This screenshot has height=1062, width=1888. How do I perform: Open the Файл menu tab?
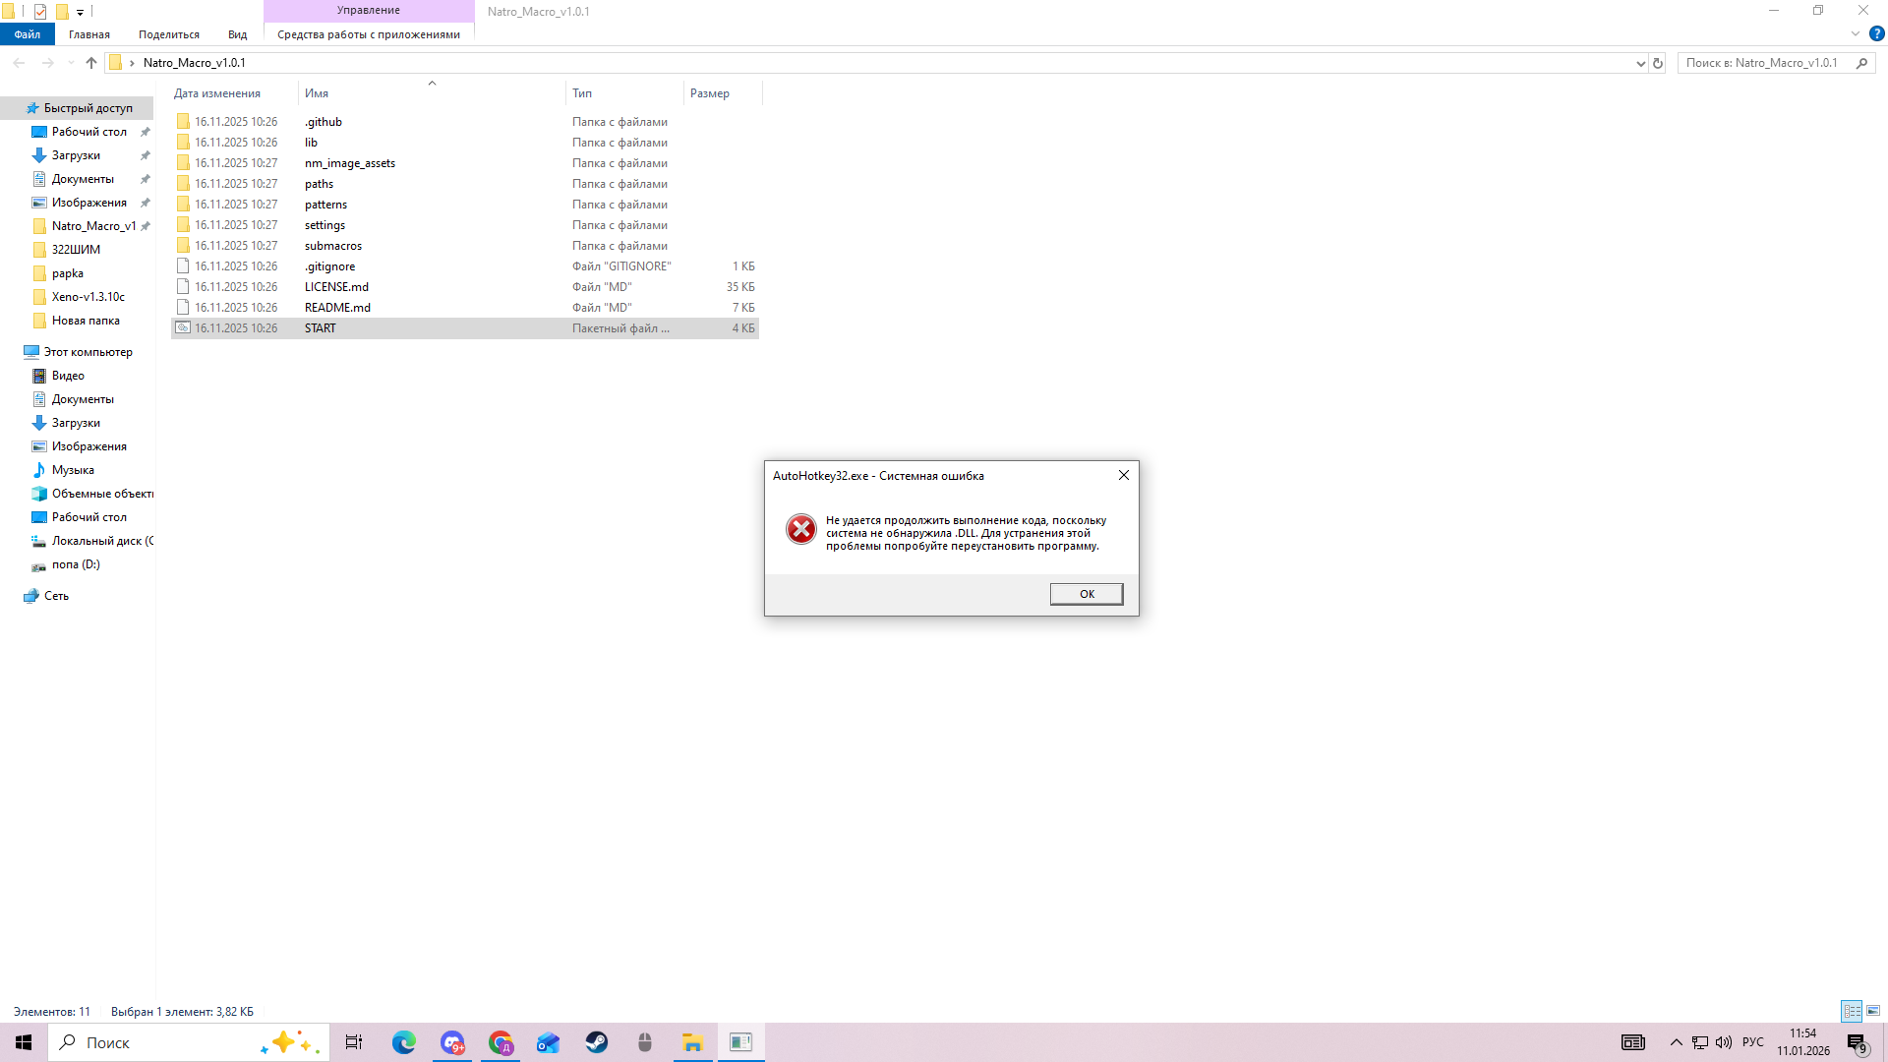coord(28,34)
